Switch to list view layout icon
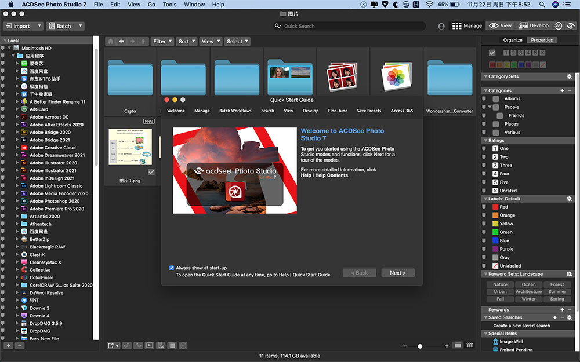The width and height of the screenshot is (580, 362). click(x=458, y=345)
